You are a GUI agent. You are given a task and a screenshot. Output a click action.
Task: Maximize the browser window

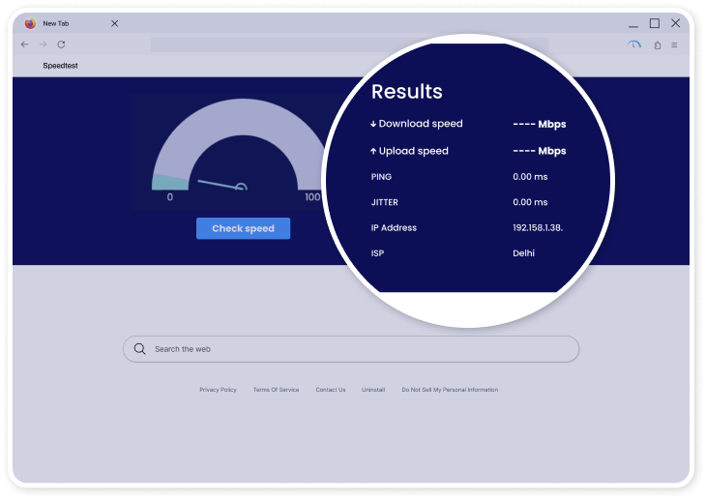tap(655, 23)
